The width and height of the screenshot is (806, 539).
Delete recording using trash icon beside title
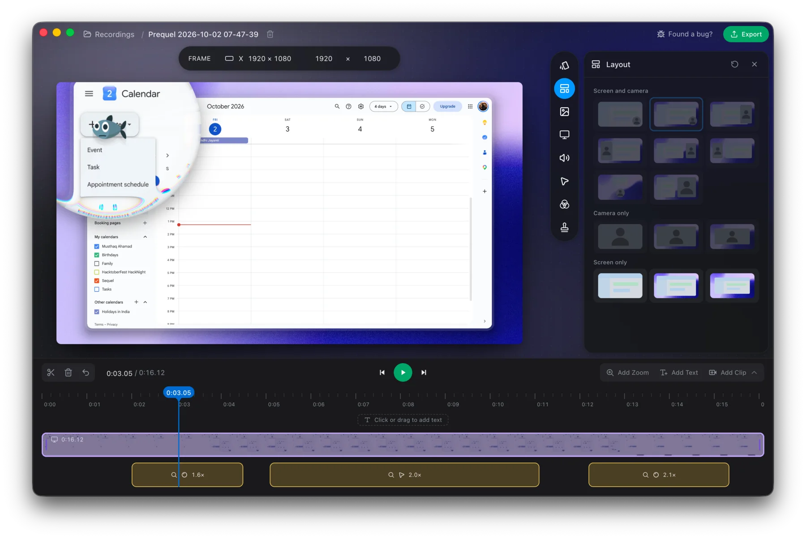pos(270,34)
